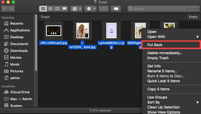Screen dimensions: 201x114
Task: Switch to gallery view mode
Action: (65, 9)
